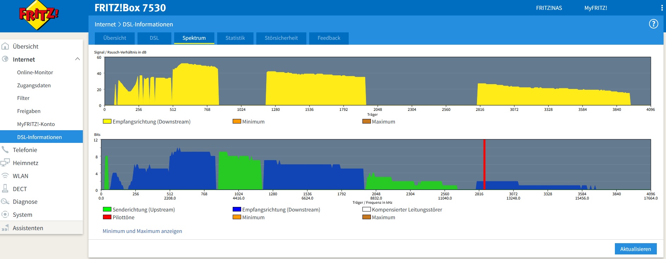Open Heimnetz menu
The width and height of the screenshot is (666, 259).
[25, 163]
